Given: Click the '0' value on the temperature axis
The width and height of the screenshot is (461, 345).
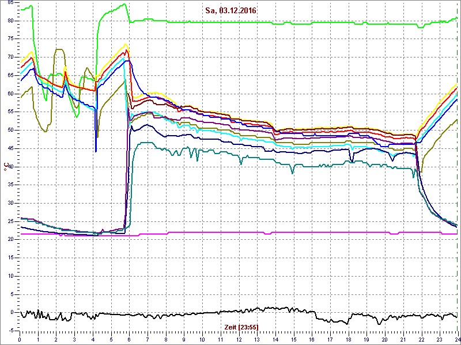Looking at the screenshot, I should coord(12,312).
